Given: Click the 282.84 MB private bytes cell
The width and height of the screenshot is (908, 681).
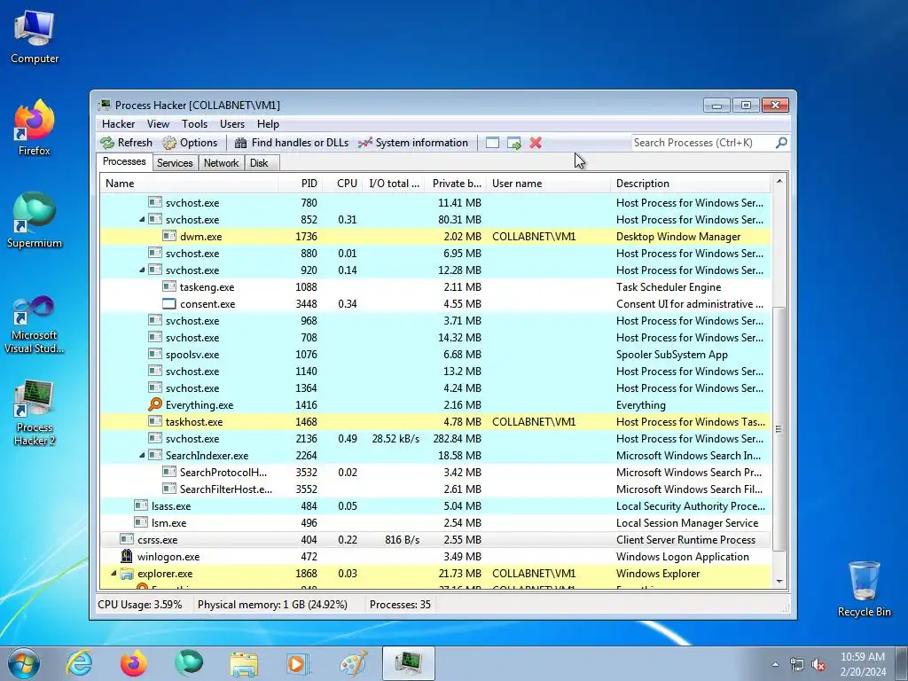Looking at the screenshot, I should pyautogui.click(x=457, y=438).
